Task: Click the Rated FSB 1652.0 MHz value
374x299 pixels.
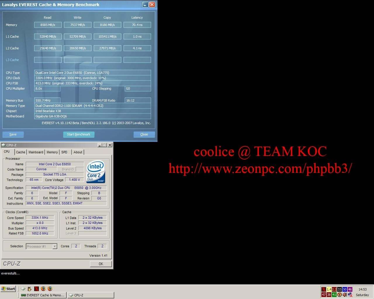Action: 40,233
